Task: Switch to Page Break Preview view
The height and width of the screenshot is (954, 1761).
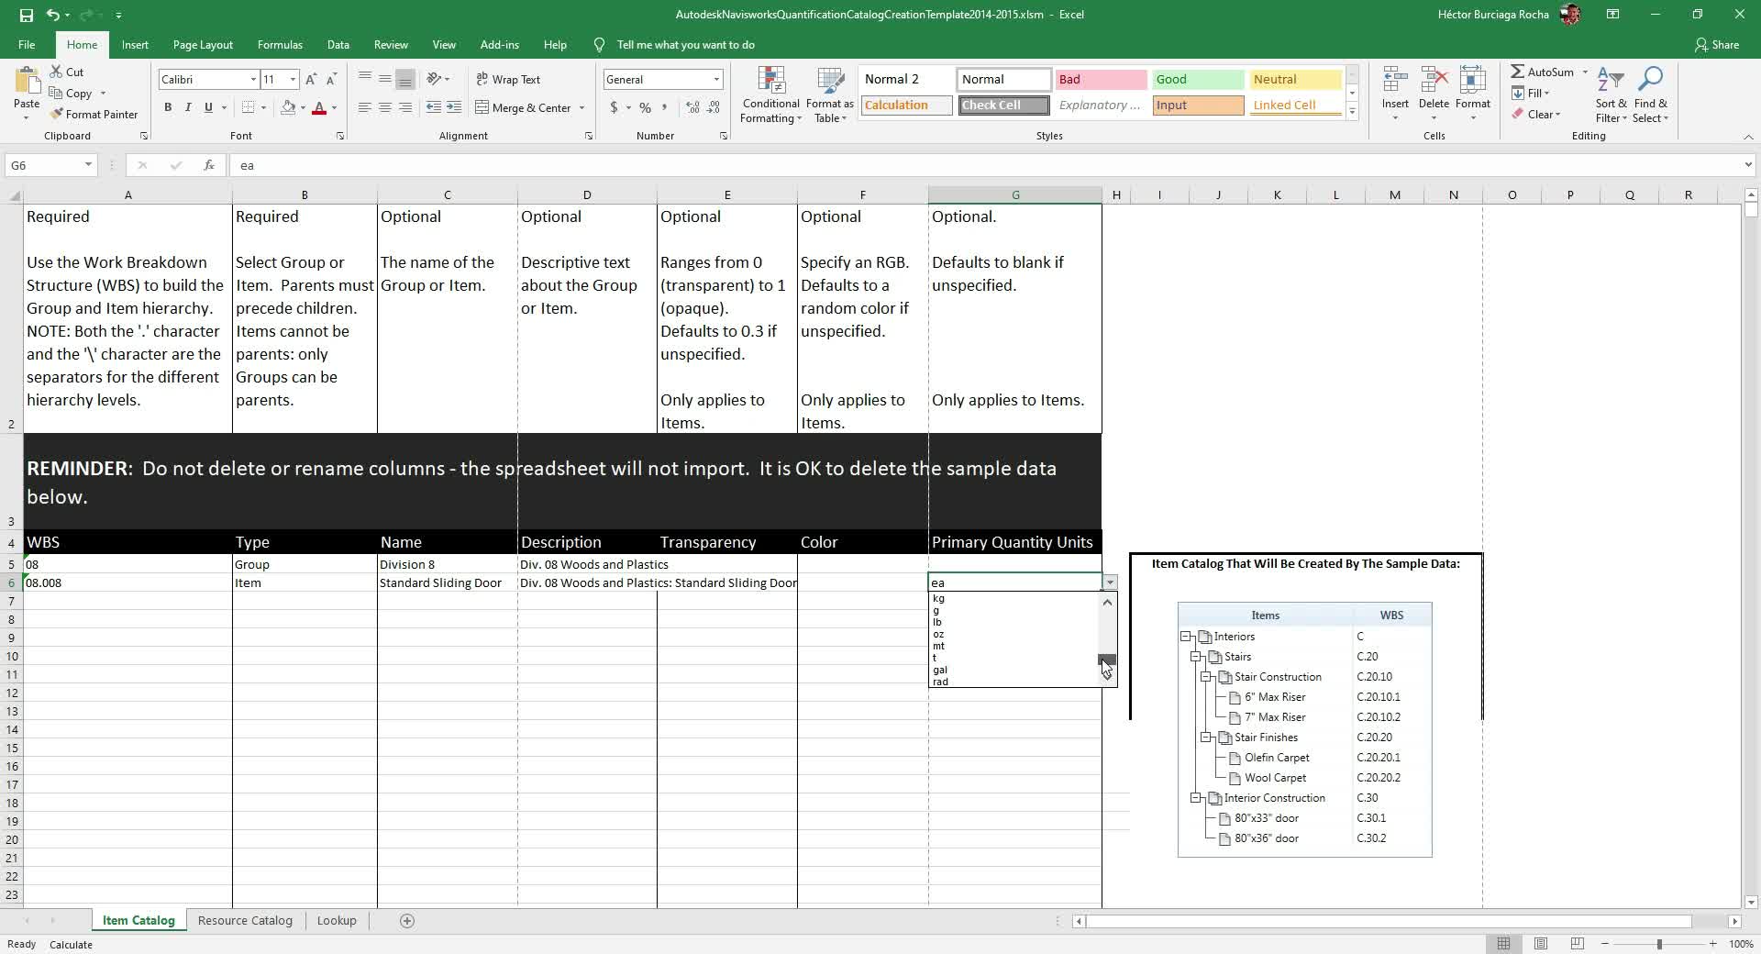Action: pos(1578,944)
